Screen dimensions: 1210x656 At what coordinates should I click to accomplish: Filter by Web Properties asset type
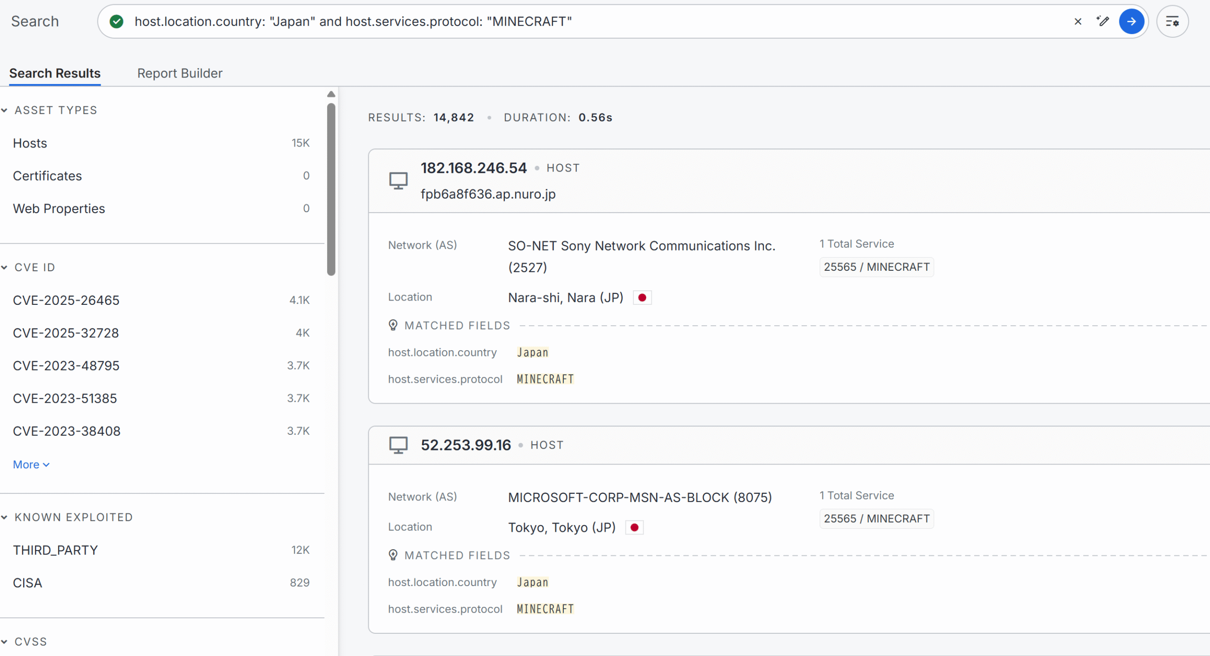[161, 208]
